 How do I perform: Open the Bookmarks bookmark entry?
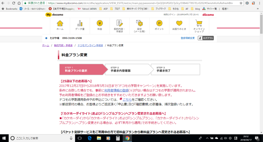(10, 9)
